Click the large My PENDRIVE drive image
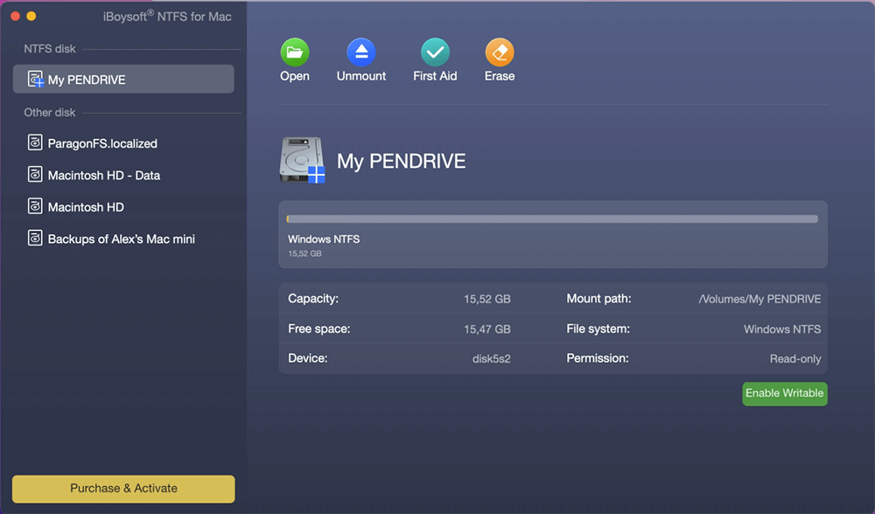The image size is (875, 514). click(302, 161)
